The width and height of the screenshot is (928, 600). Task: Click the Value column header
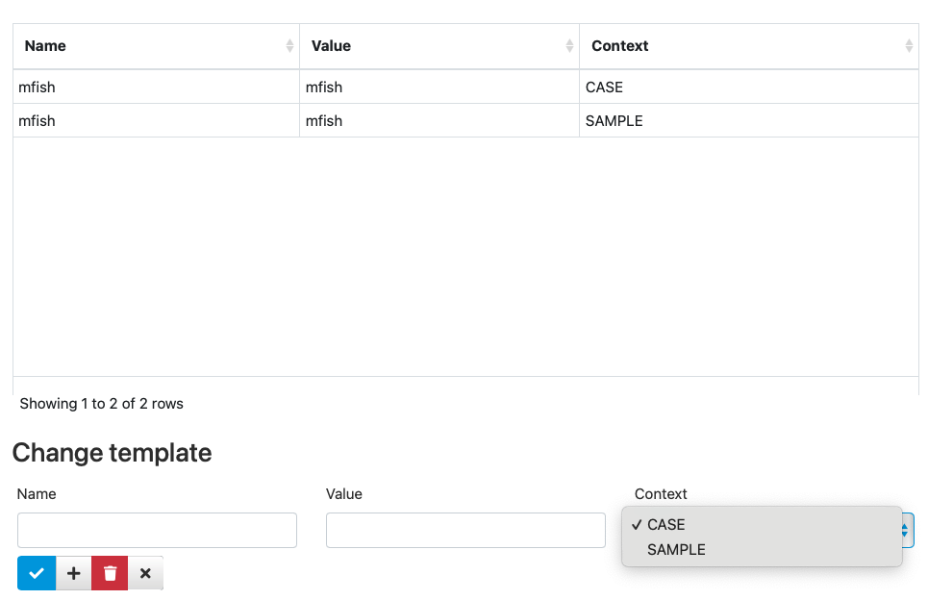[439, 46]
